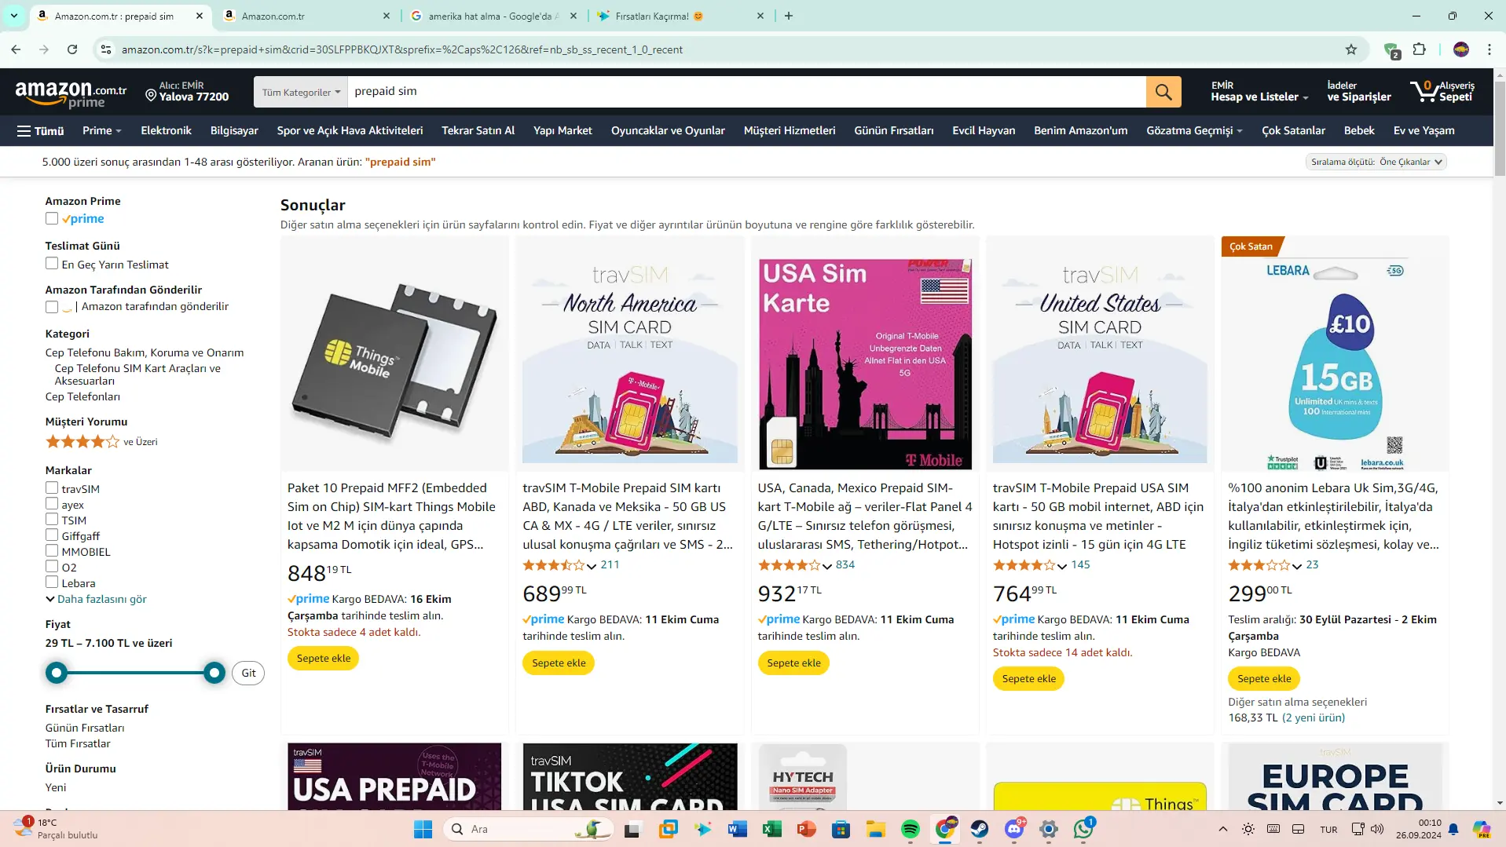Enable the Prime filter checkbox
1506x847 pixels.
tap(52, 219)
